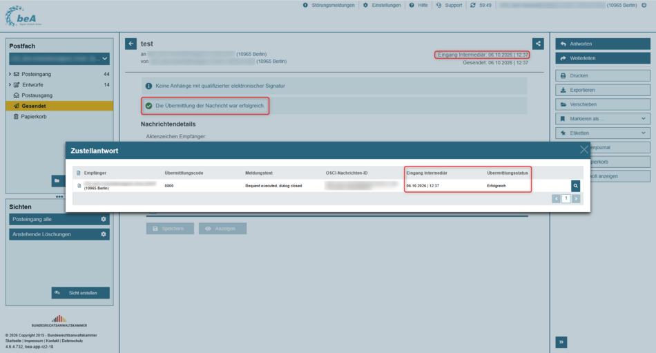The height and width of the screenshot is (353, 656).
Task: Close the Zustellantwort dialog
Action: coord(584,150)
